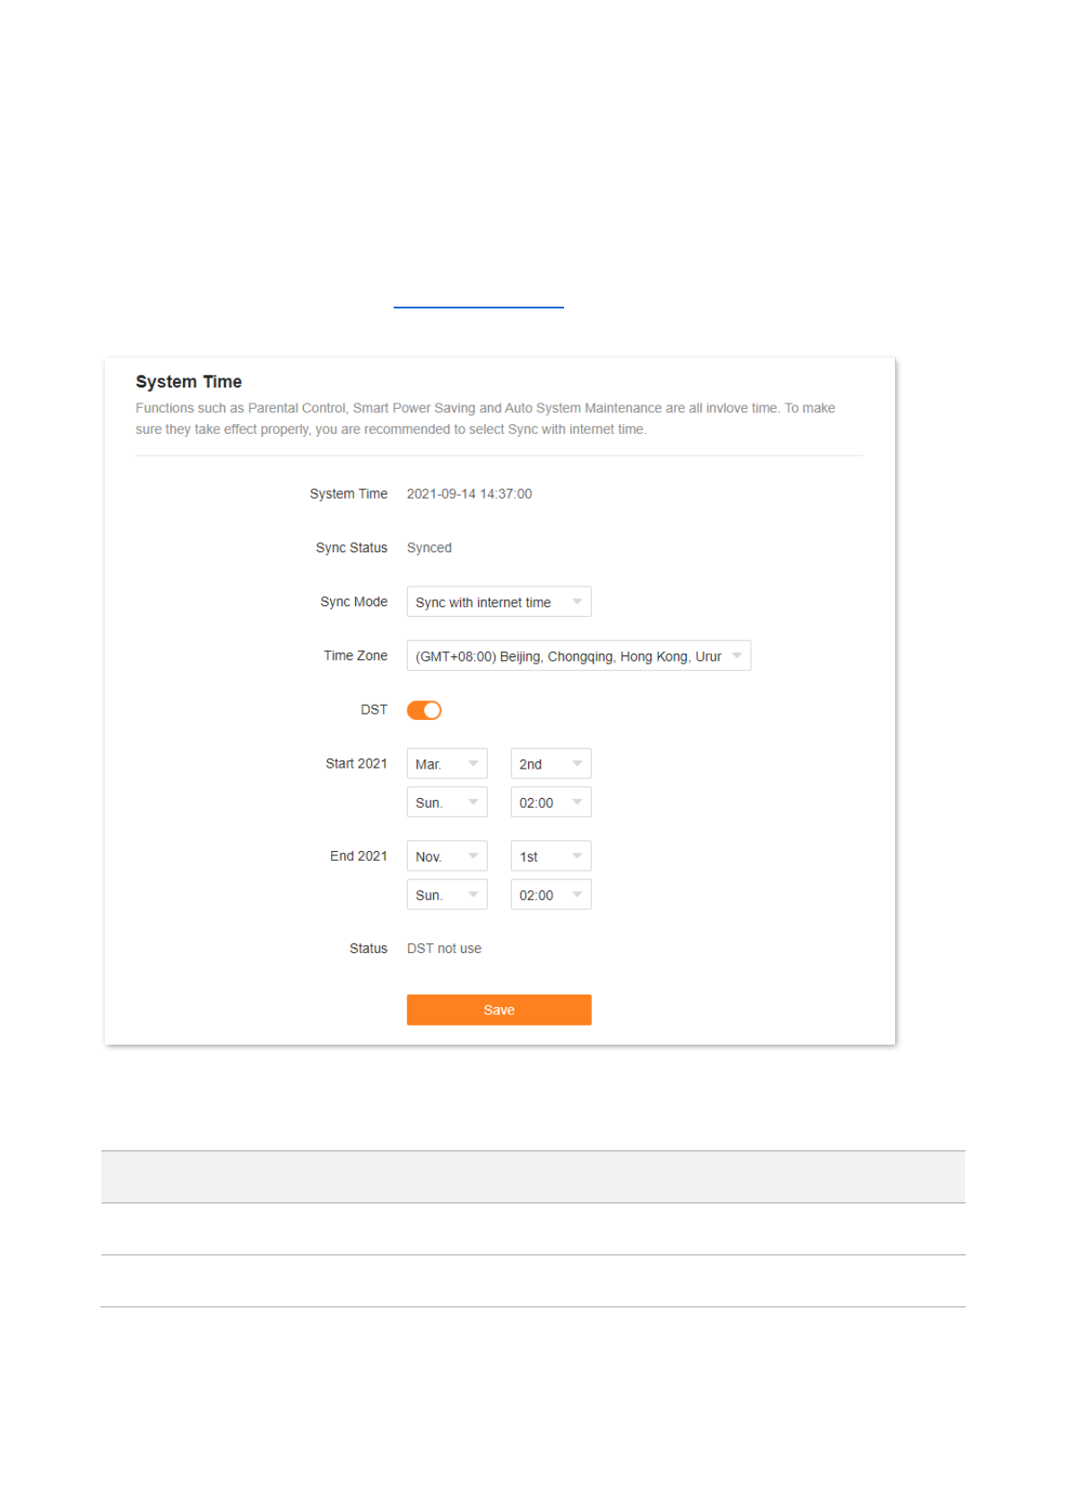
Task: Open the Start time dropdown showing 02:00
Action: [x=551, y=803]
